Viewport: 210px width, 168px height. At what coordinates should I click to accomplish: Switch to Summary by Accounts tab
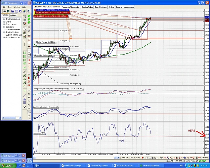tap(125, 7)
